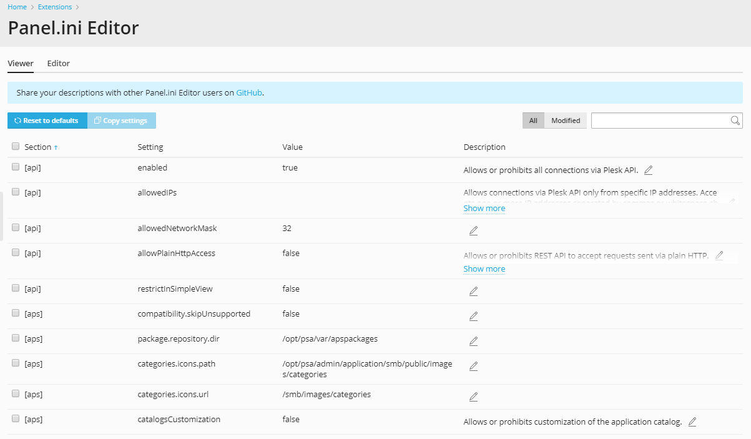
Task: Select the checkbox beside package.repository.dir
Action: (x=15, y=337)
